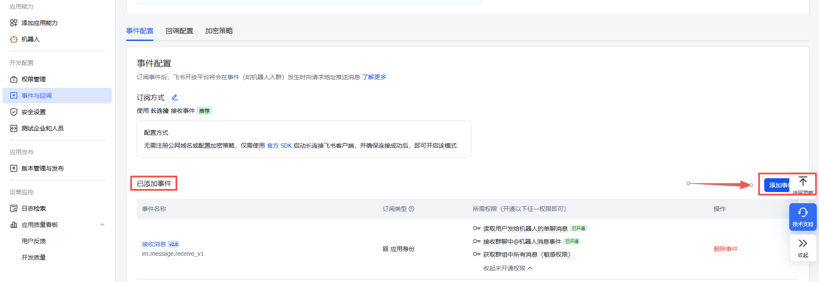The image size is (819, 282).
Task: Switch to the 加密策略 tab
Action: [x=219, y=31]
